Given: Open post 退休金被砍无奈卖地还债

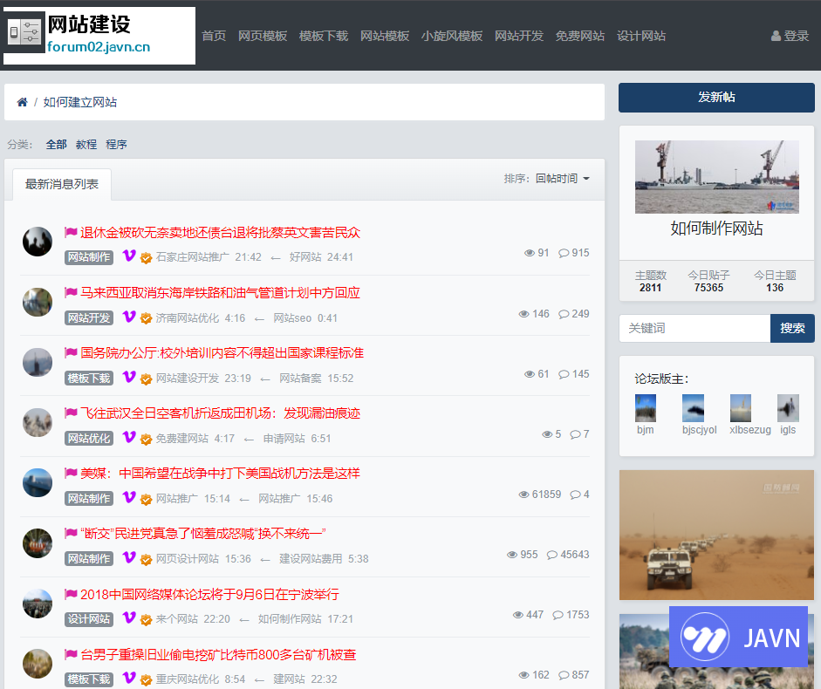Looking at the screenshot, I should 220,233.
